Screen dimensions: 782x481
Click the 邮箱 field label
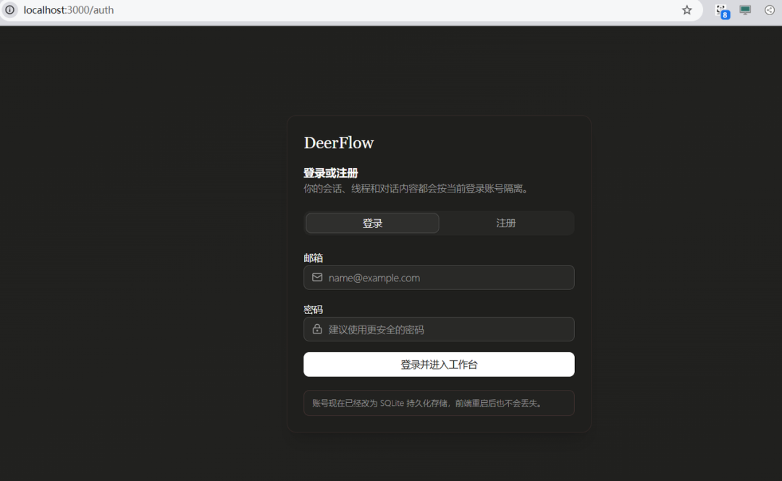314,257
